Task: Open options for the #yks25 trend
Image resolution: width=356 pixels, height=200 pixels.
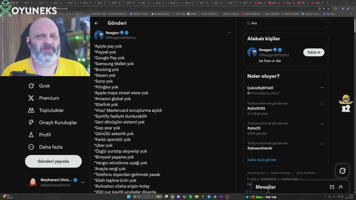Action: [x=322, y=124]
